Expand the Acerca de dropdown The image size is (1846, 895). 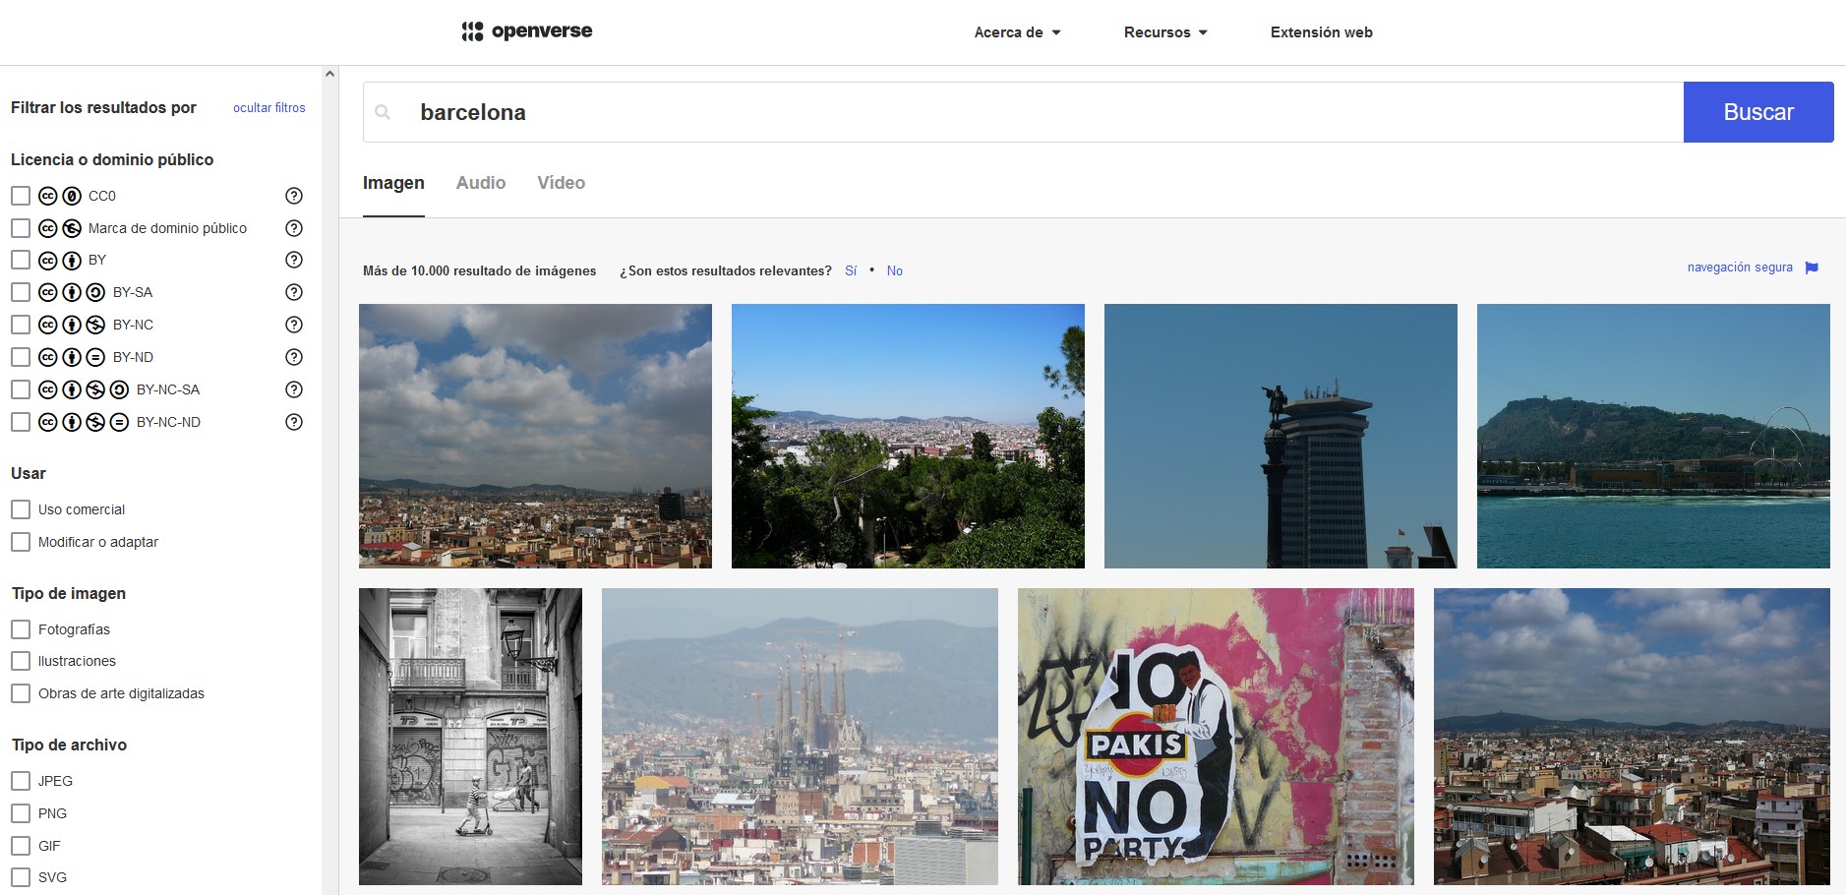click(x=1018, y=31)
